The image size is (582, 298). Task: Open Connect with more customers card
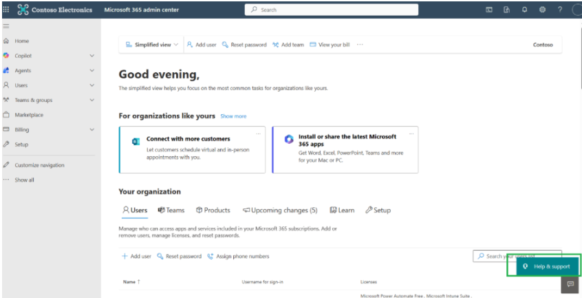[x=192, y=149]
